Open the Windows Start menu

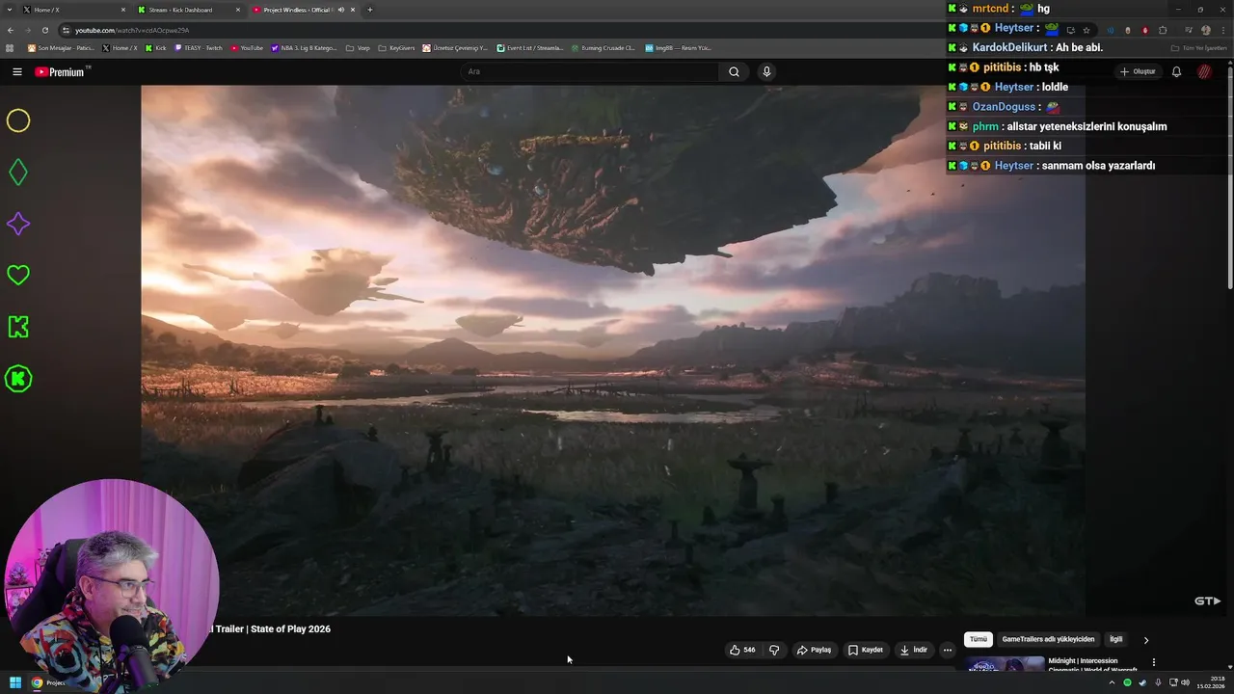(x=15, y=682)
